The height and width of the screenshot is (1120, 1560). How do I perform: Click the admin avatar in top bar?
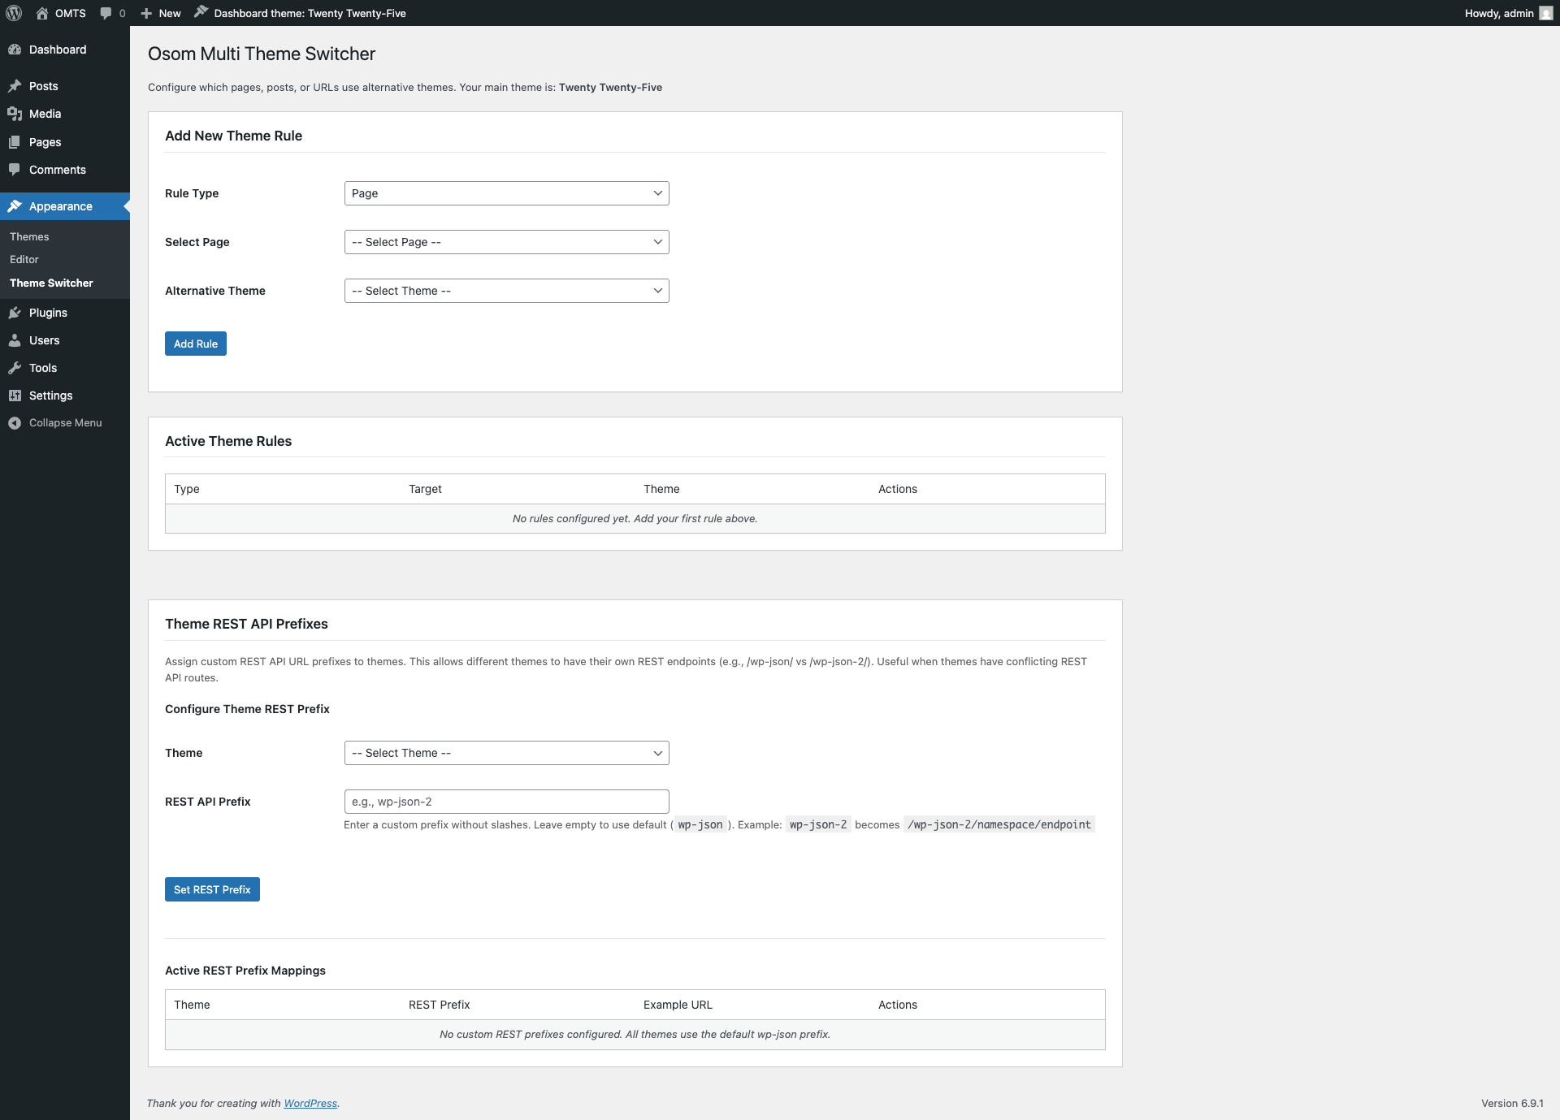coord(1545,13)
